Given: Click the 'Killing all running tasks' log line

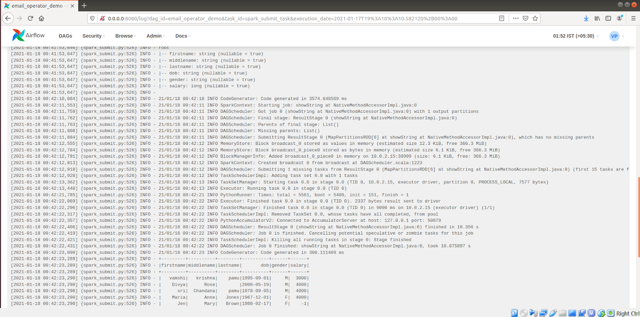Looking at the screenshot, I should [211, 240].
